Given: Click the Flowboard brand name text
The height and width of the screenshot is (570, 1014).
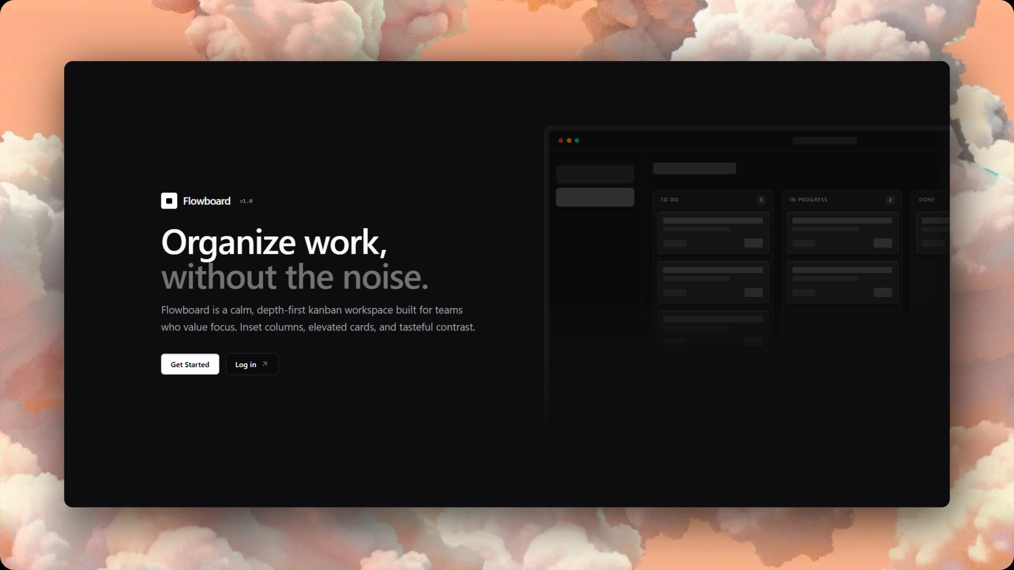Looking at the screenshot, I should point(207,201).
